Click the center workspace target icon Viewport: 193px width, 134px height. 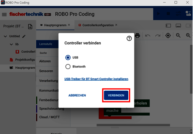[168, 36]
